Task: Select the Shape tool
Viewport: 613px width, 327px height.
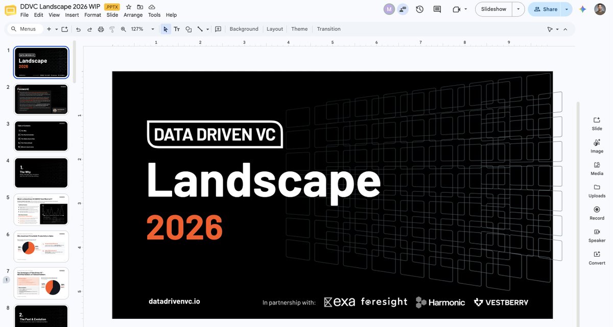Action: [188, 29]
